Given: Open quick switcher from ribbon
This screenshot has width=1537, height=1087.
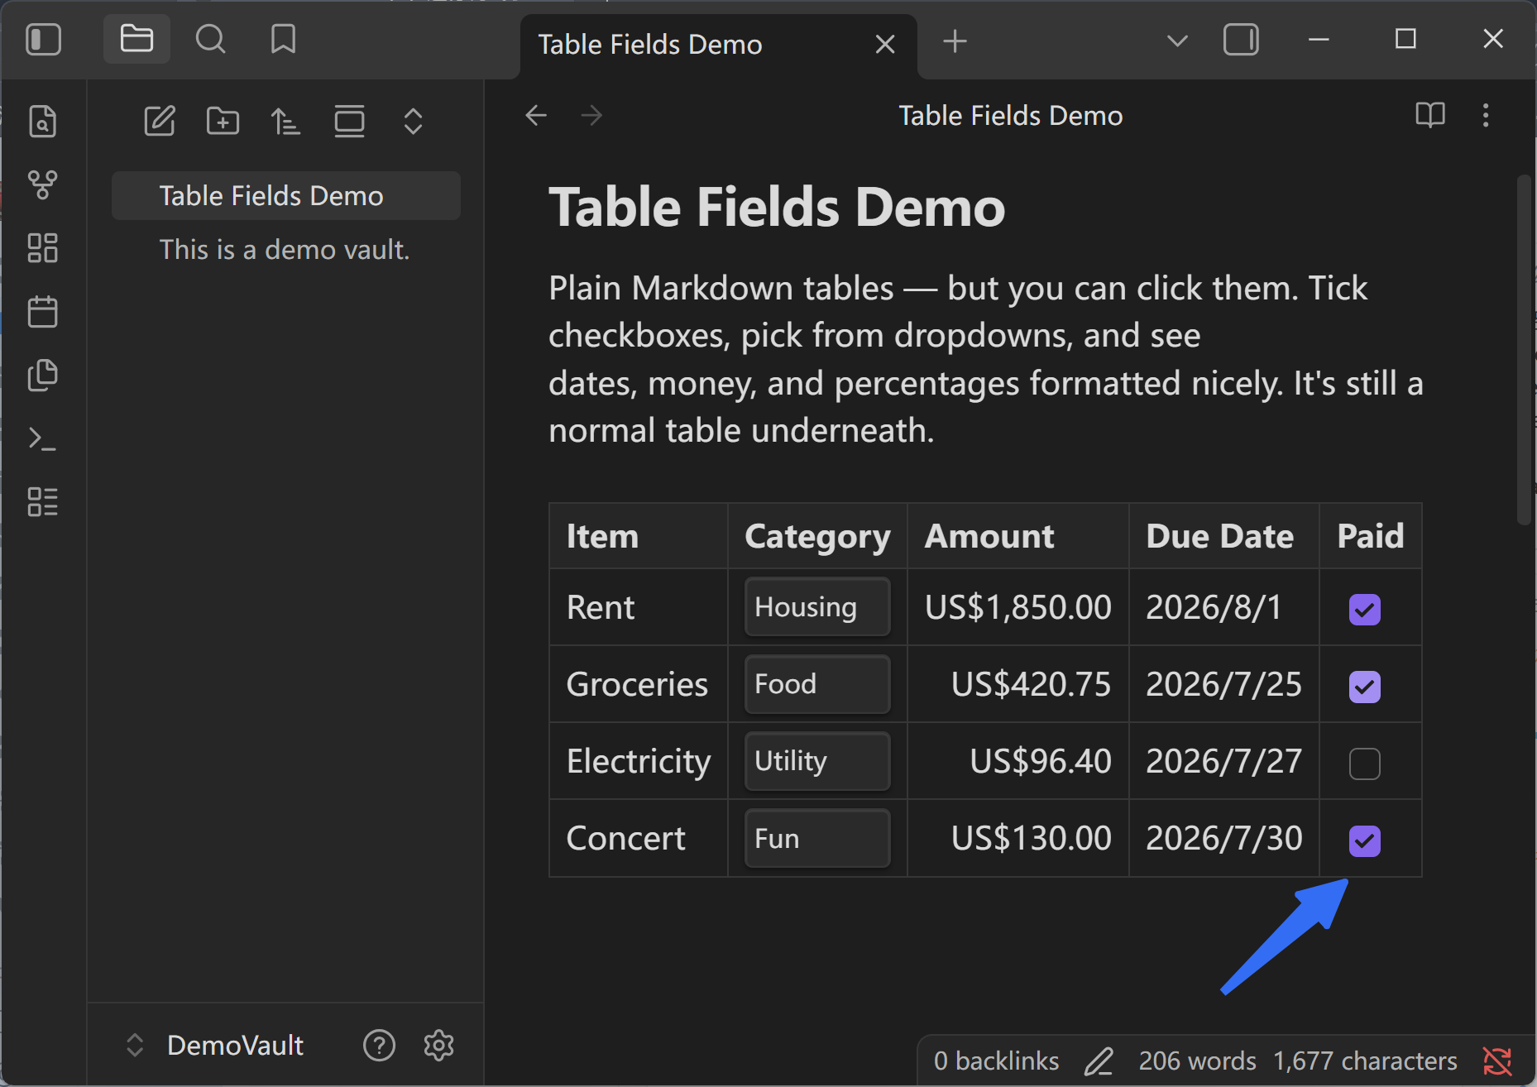Looking at the screenshot, I should [x=42, y=122].
